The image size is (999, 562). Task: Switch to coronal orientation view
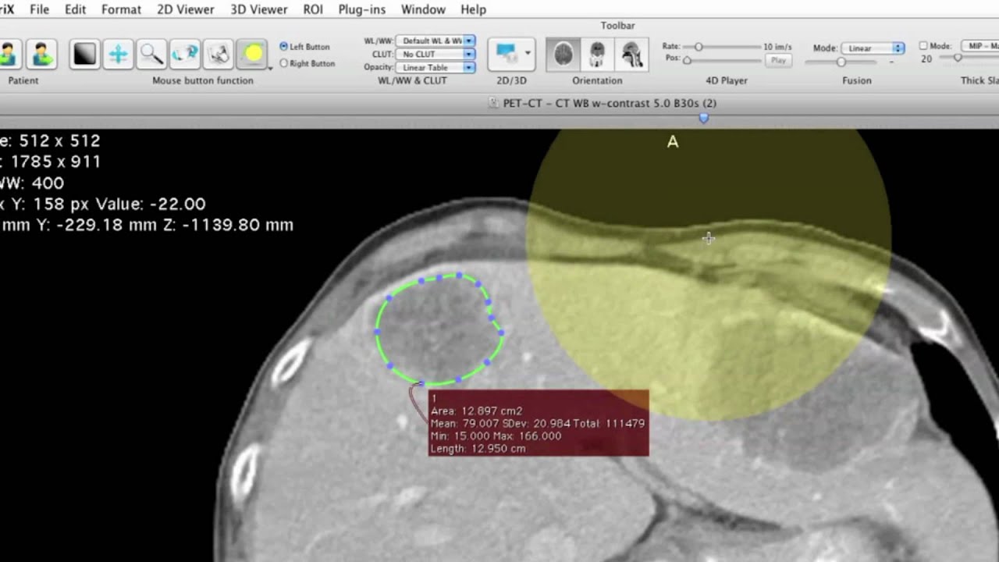point(597,55)
